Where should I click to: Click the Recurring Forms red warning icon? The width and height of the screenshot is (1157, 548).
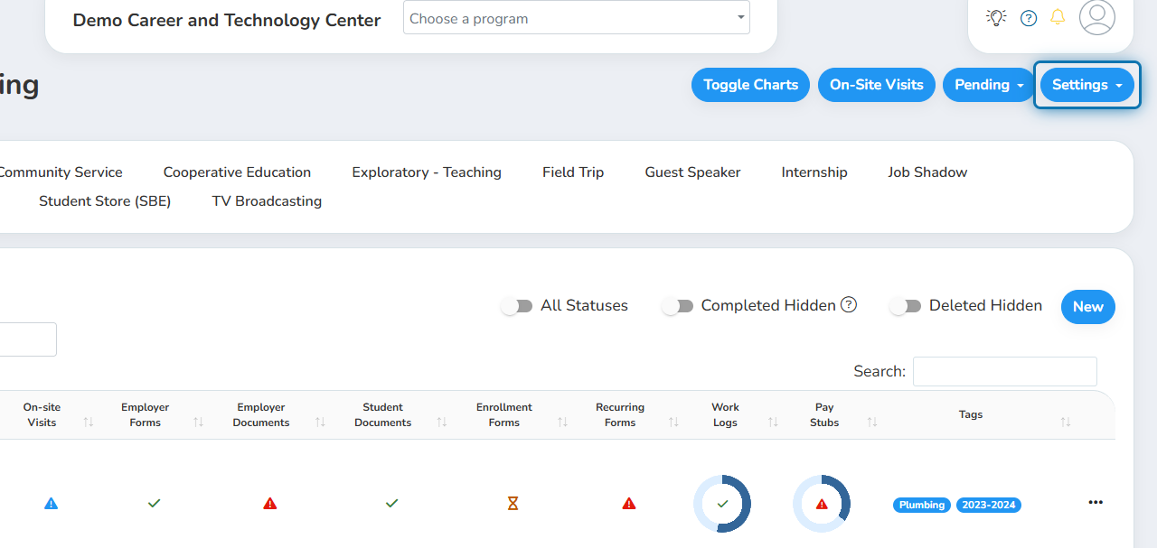tap(629, 504)
